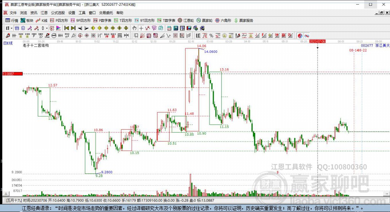The width and height of the screenshot is (390, 212).
Task: Open the T四方形 tool
Action: (123, 21)
